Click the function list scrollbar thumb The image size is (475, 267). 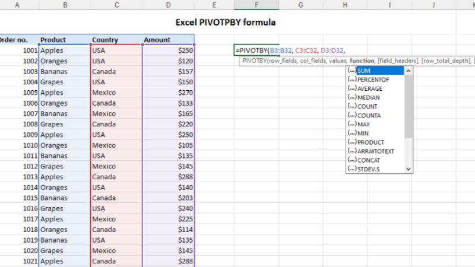(408, 106)
